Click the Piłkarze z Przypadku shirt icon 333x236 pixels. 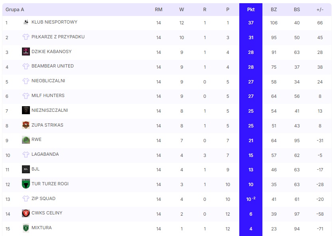point(26,37)
